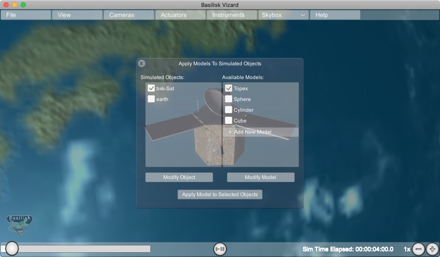Uncheck the bsk-Sat simulated object
Screen dimensions: 440x257
click(151, 89)
